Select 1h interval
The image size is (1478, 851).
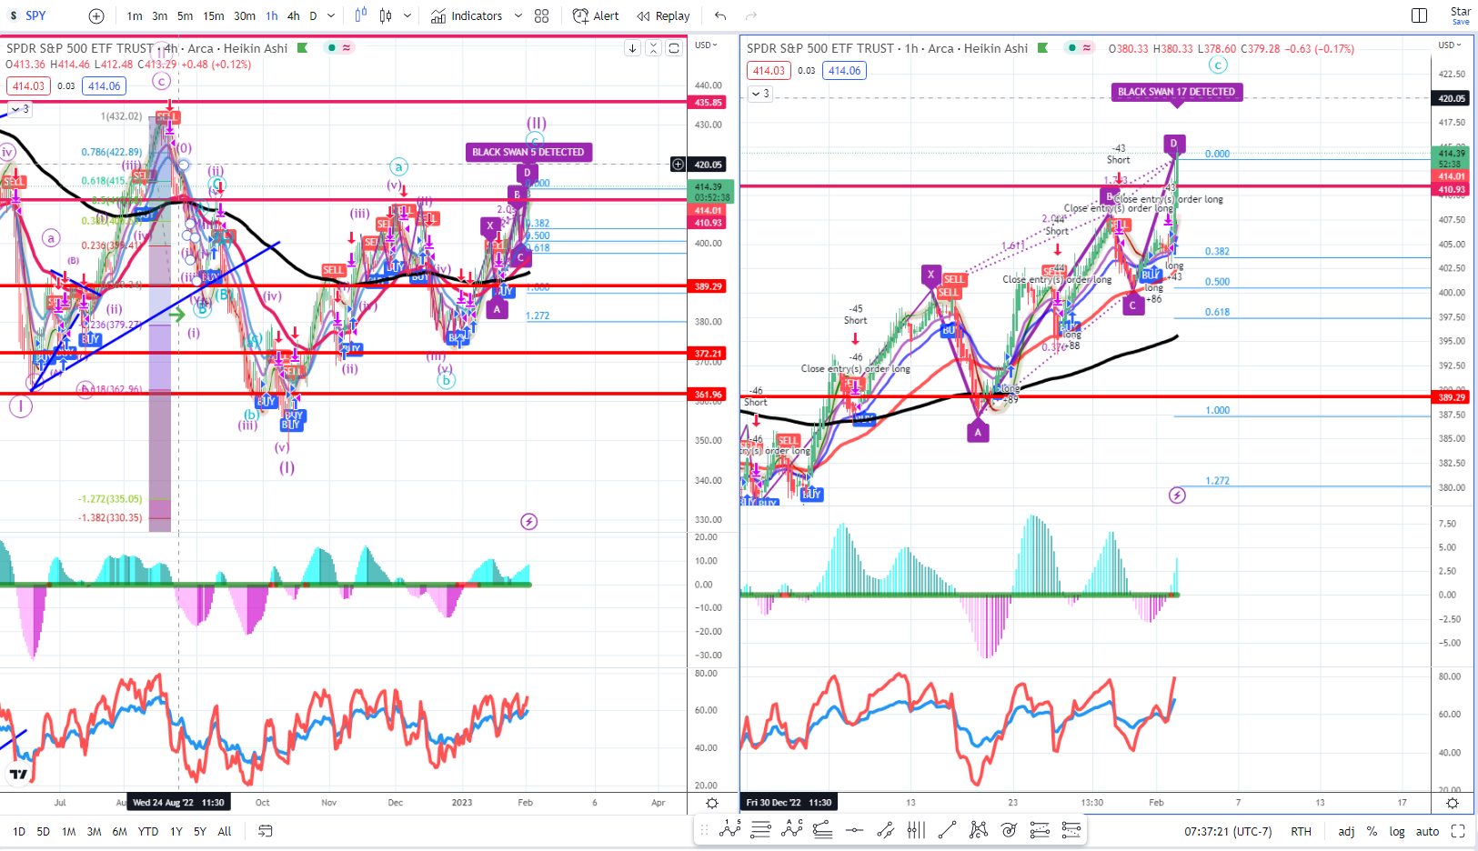point(272,15)
